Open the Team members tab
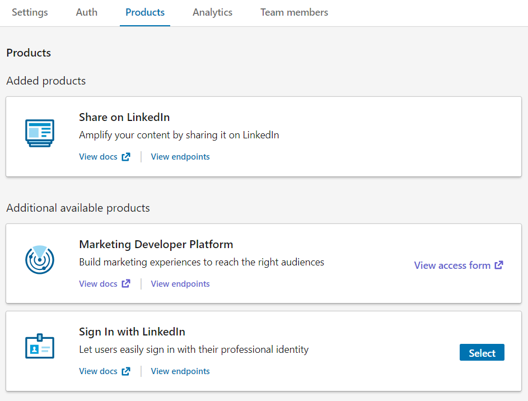528x401 pixels. pyautogui.click(x=295, y=12)
